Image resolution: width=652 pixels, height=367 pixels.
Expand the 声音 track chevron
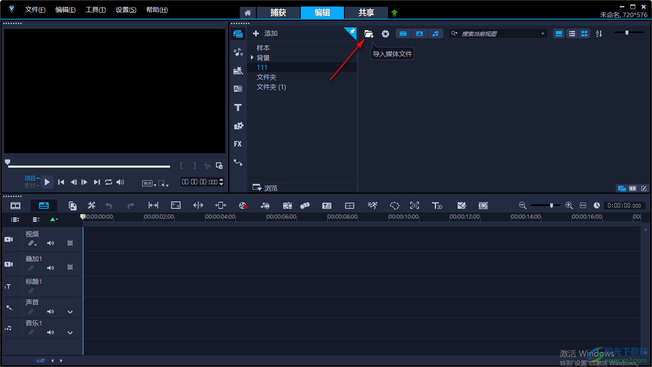tap(70, 312)
